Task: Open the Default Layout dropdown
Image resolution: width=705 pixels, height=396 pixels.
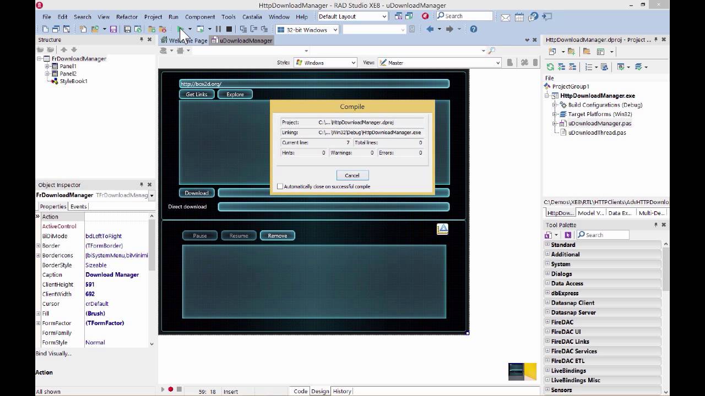Action: tap(384, 16)
